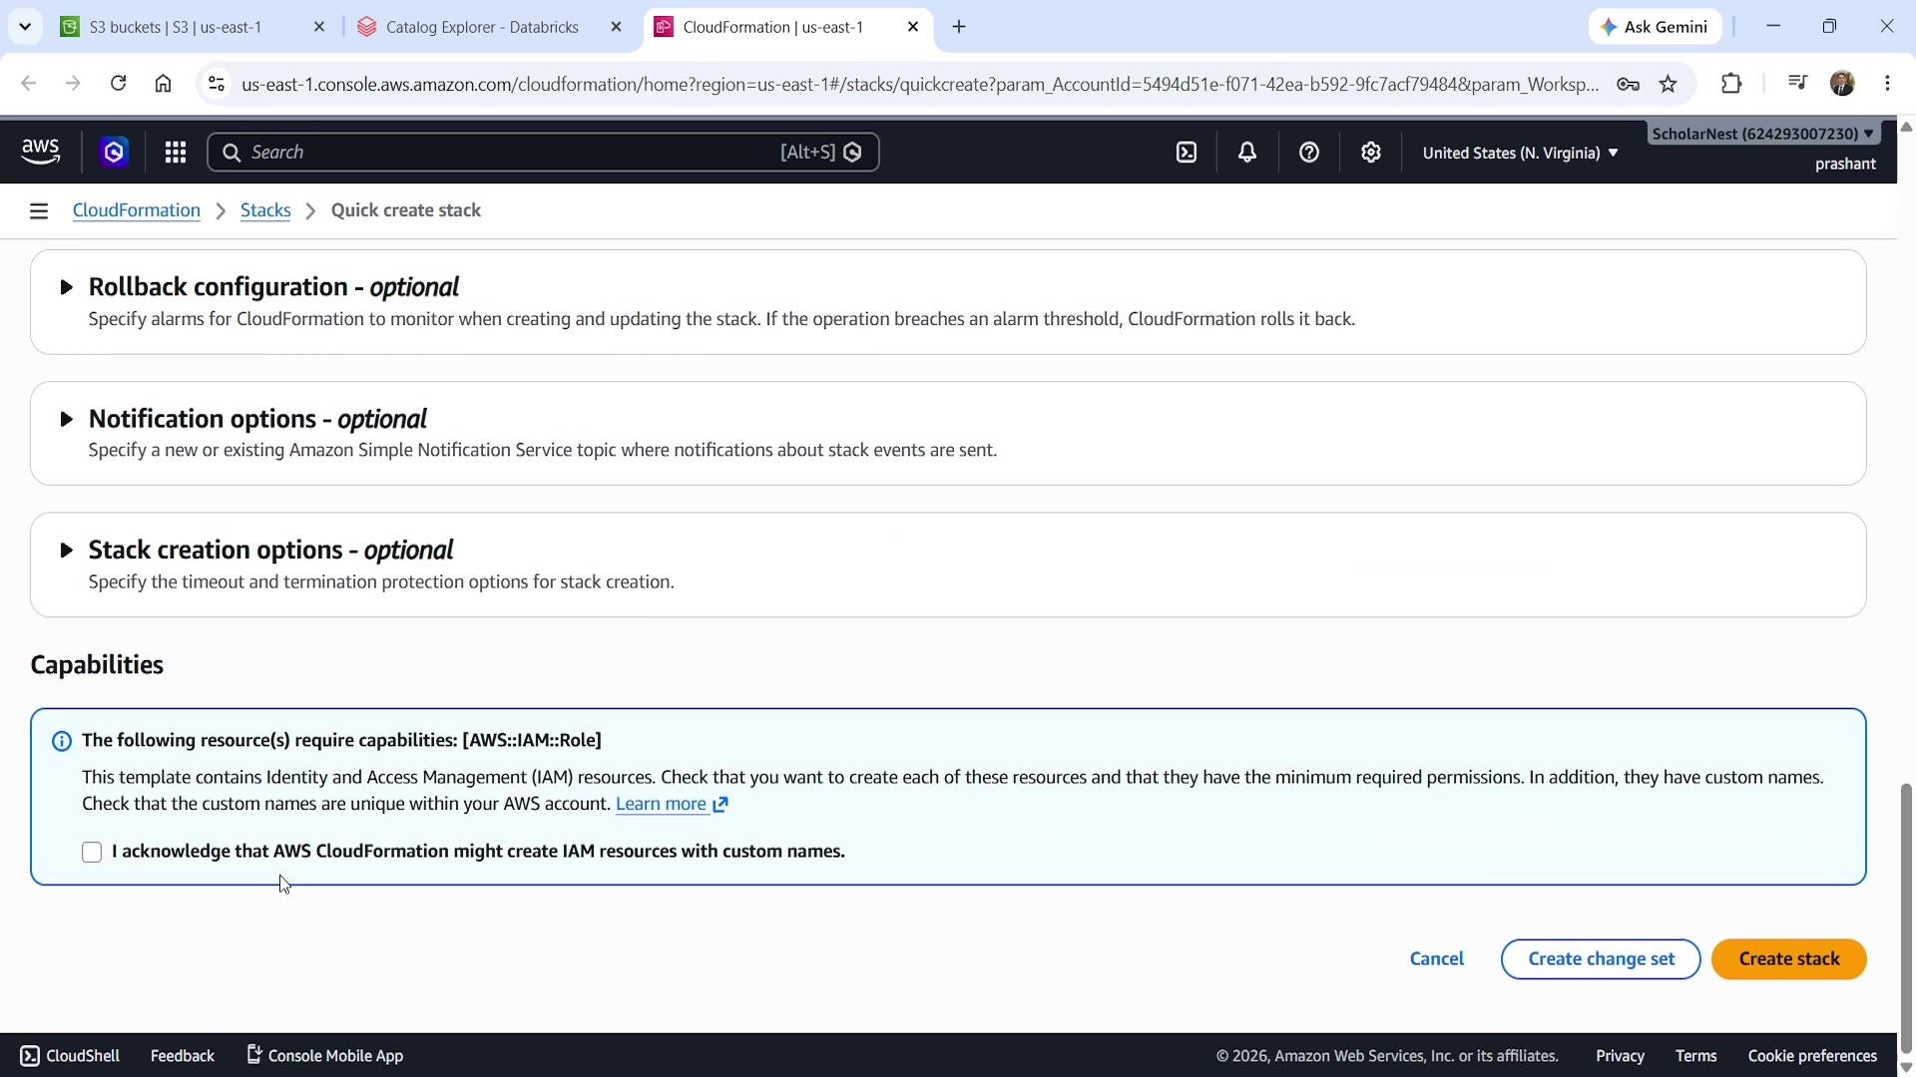Image resolution: width=1916 pixels, height=1077 pixels.
Task: Click the Create stack button
Action: [x=1788, y=959]
